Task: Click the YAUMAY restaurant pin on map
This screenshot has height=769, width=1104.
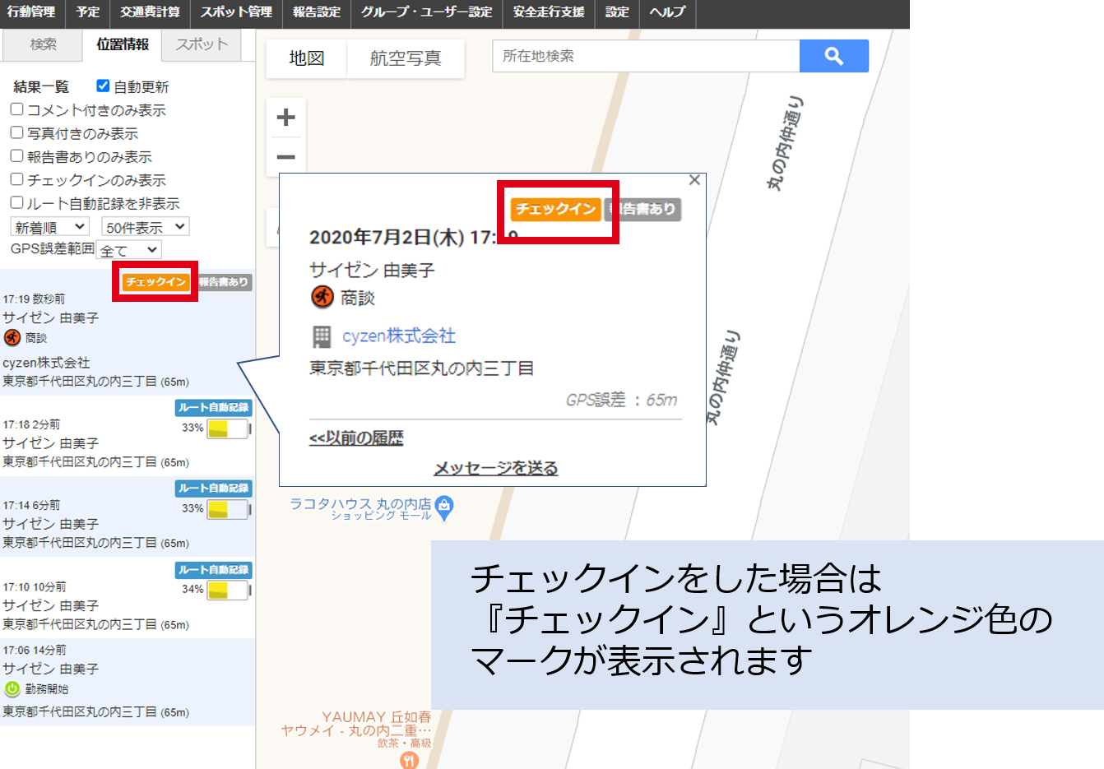Action: click(409, 761)
